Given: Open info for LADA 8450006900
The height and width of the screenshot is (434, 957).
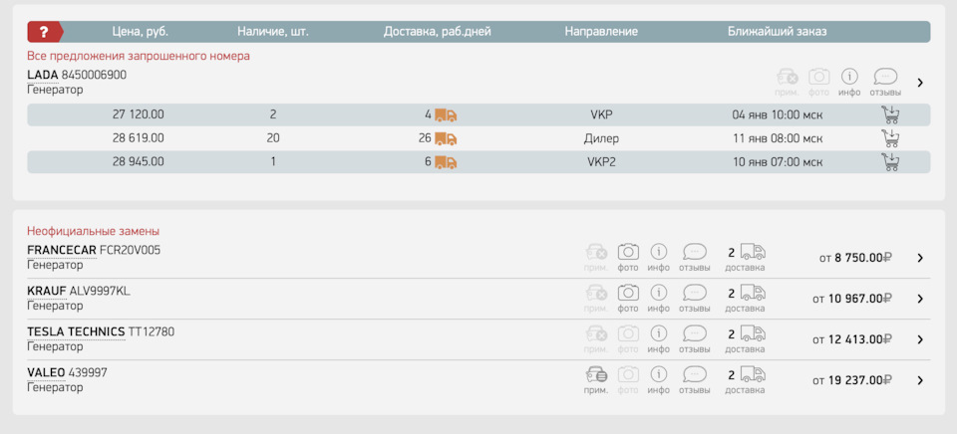Looking at the screenshot, I should pyautogui.click(x=849, y=77).
